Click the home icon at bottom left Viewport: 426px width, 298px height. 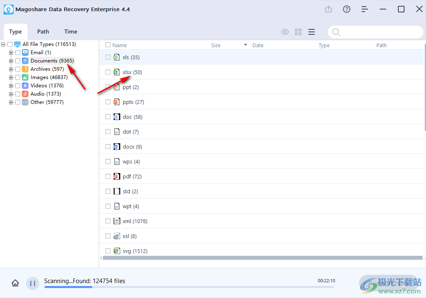[x=15, y=283]
